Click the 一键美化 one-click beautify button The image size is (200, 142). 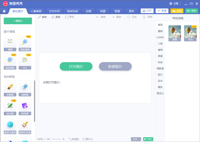[18, 21]
